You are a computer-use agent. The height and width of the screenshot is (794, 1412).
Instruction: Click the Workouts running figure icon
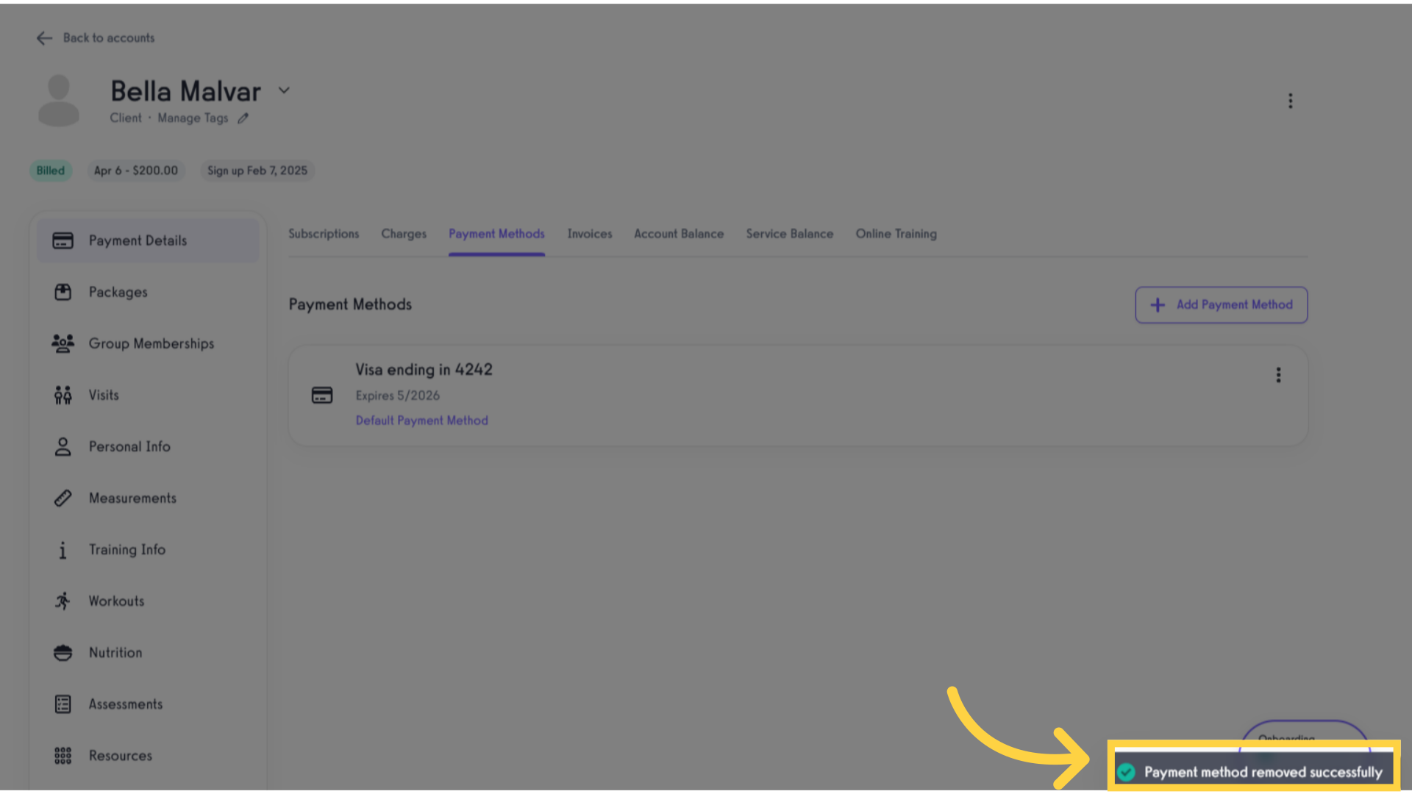(63, 601)
